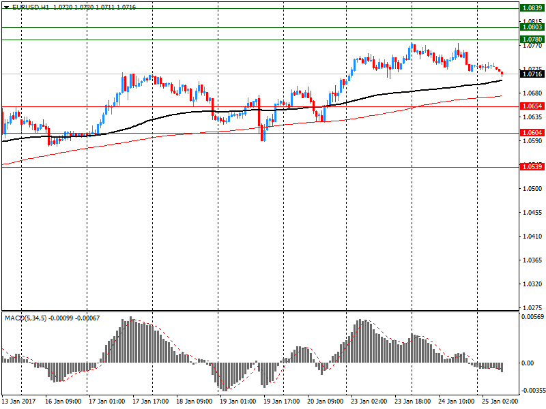Click the small triangle beside EURUSD,H1
The width and height of the screenshot is (546, 409).
(7, 7)
